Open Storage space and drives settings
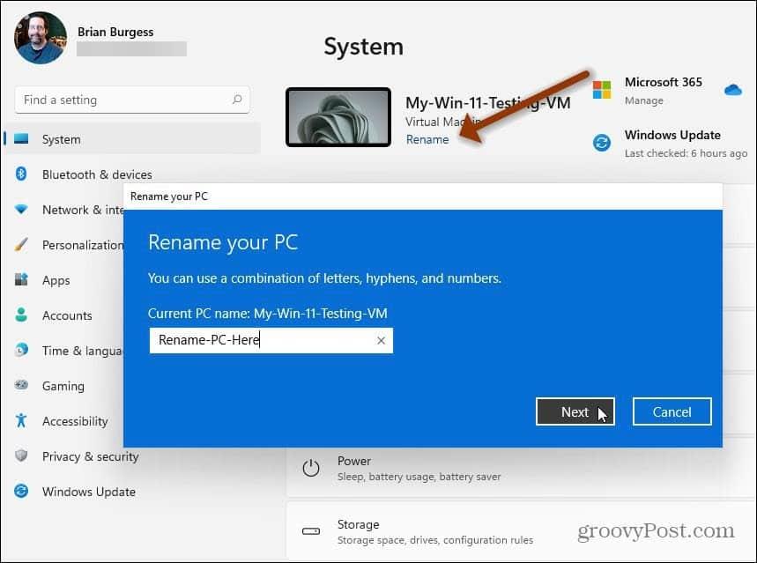The image size is (757, 563). [522, 531]
